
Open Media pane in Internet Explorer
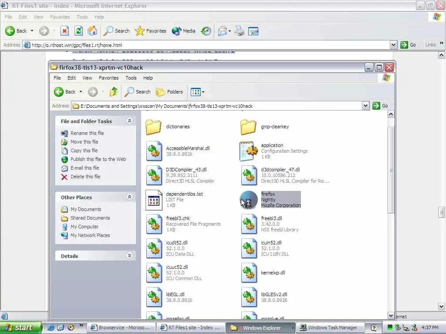pyautogui.click(x=183, y=31)
